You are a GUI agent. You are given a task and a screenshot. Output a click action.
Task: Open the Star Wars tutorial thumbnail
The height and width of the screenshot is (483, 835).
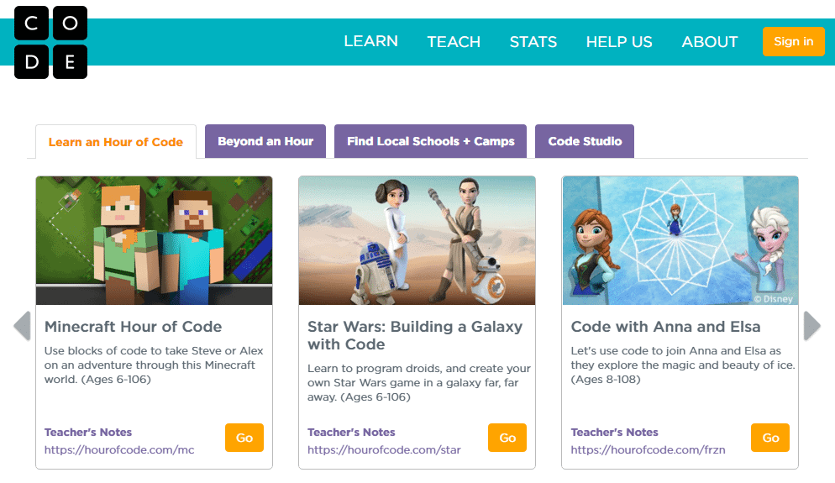coord(417,241)
